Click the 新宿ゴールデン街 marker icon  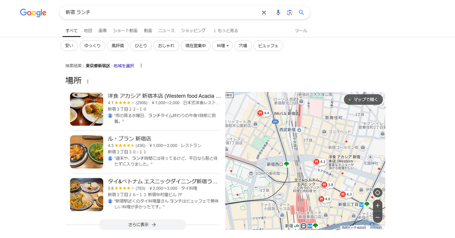363,148
